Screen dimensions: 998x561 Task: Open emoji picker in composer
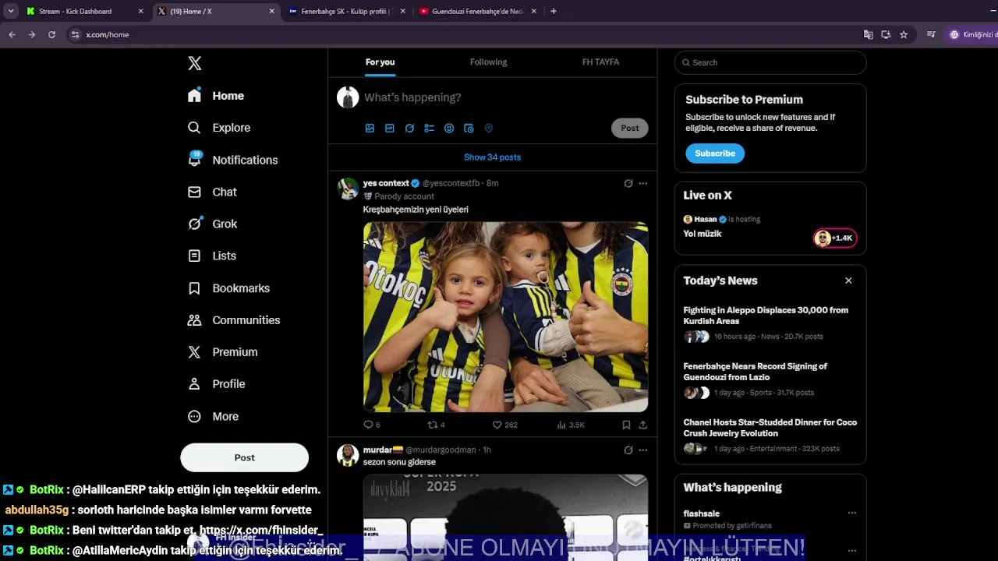[449, 129]
